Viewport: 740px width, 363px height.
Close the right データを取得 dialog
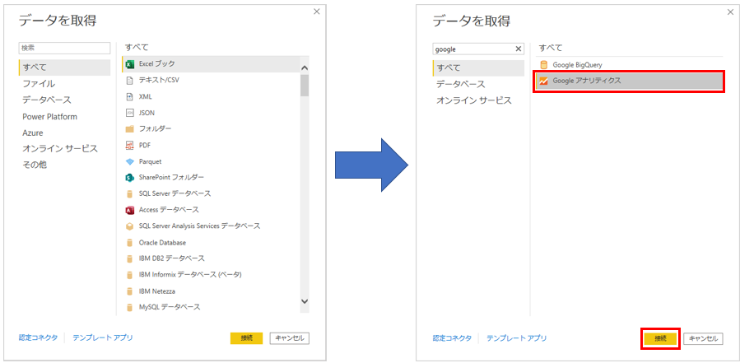(x=731, y=12)
